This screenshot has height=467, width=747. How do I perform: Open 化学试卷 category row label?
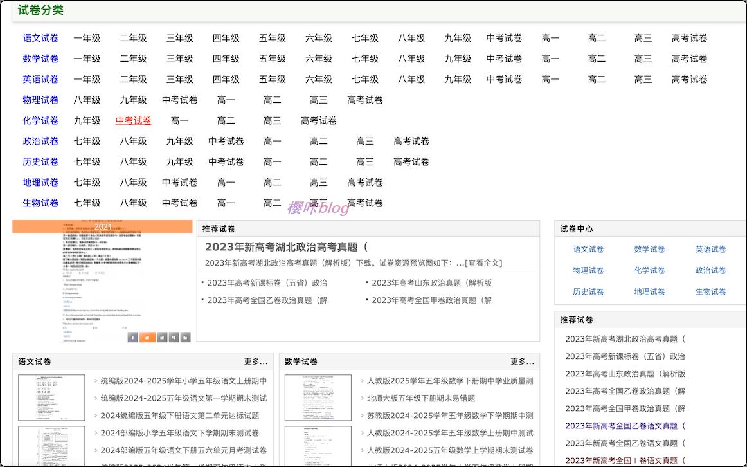tap(40, 120)
